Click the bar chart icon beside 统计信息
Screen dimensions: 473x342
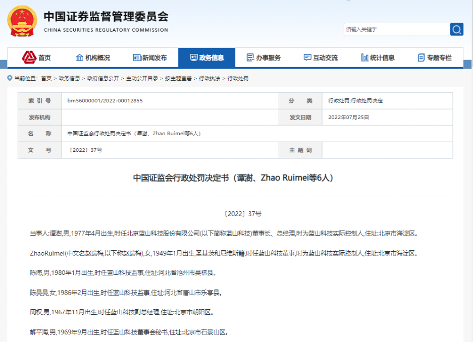[364, 57]
